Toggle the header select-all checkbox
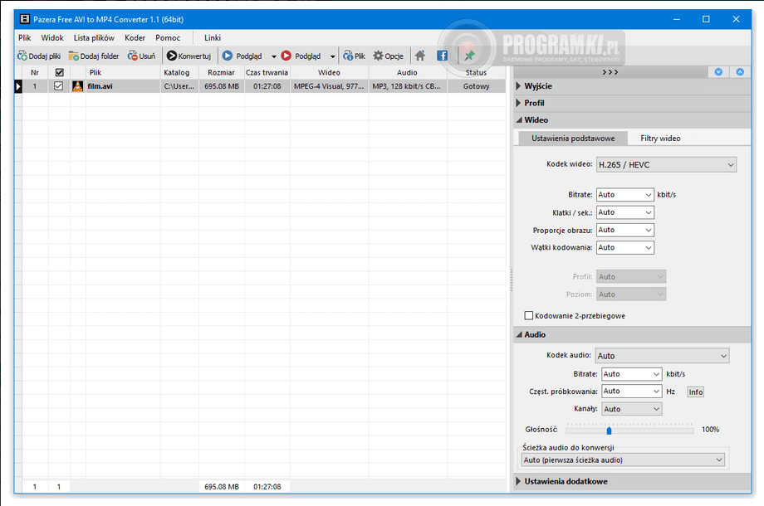Screen dimensions: 764x506 [60, 72]
